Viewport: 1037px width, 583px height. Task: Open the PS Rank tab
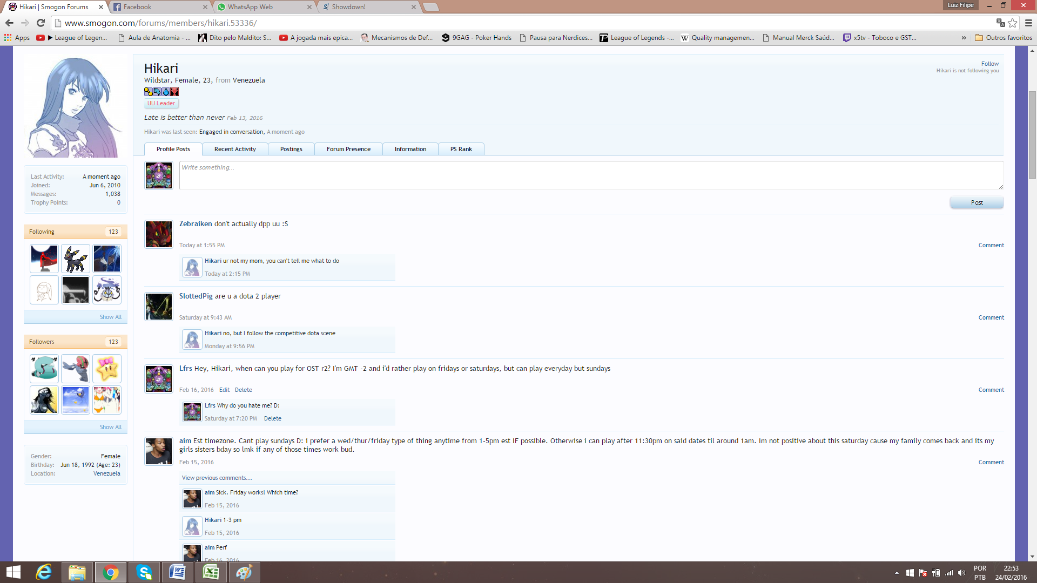(x=461, y=149)
